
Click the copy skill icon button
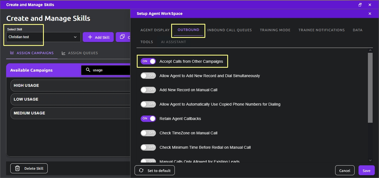pos(123,37)
